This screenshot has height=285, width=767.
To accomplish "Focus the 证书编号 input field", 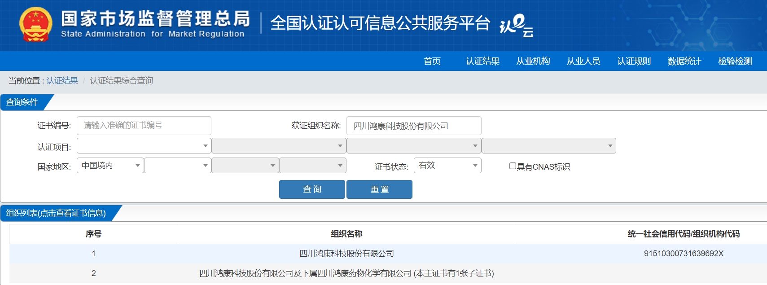I will coord(144,126).
